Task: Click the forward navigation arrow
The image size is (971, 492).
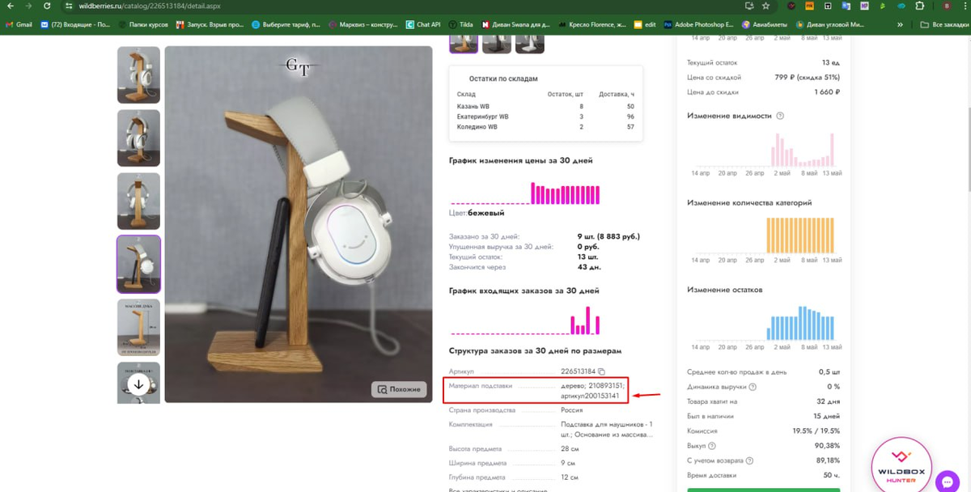Action: (29, 6)
